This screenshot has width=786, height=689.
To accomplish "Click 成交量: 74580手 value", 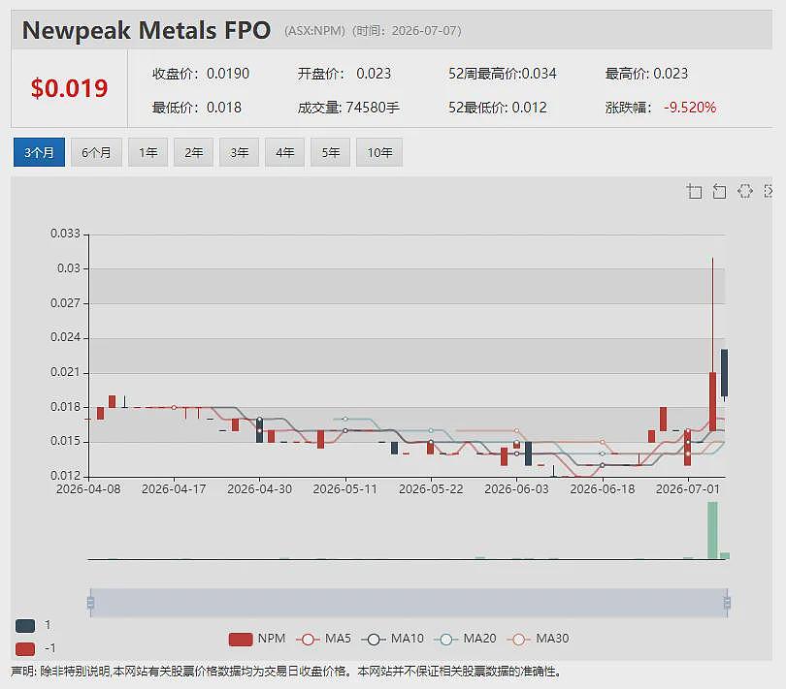I will [348, 108].
